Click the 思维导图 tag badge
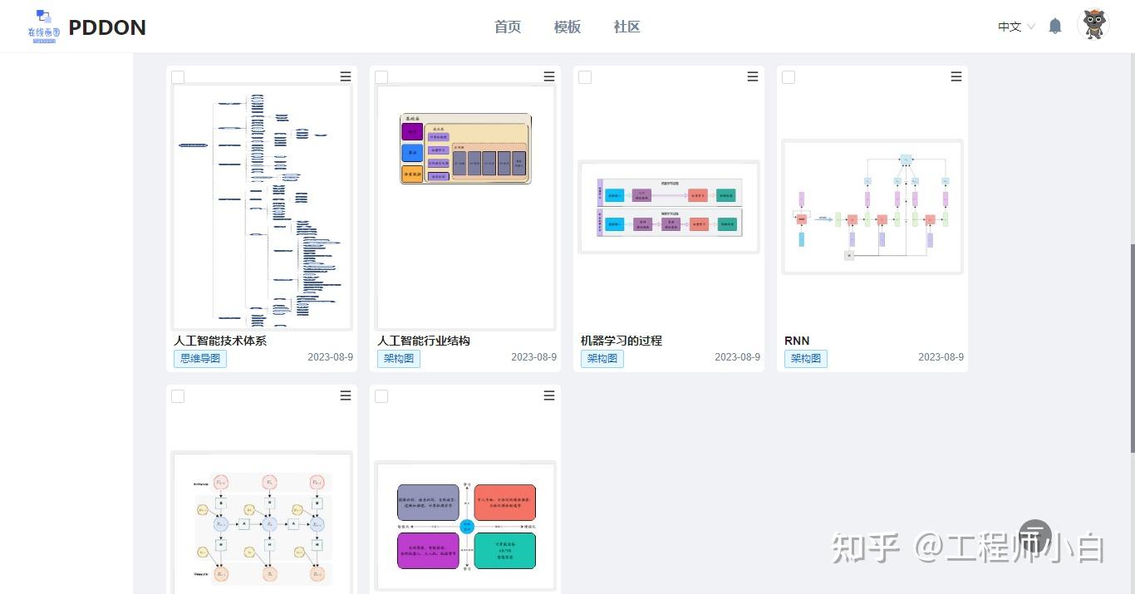 pos(199,358)
